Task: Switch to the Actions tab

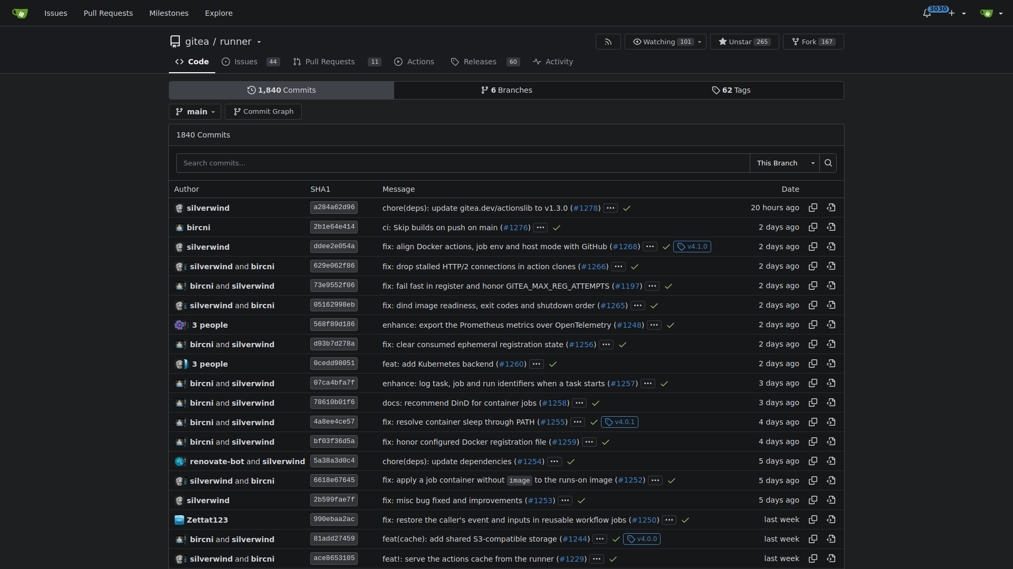Action: click(x=414, y=62)
